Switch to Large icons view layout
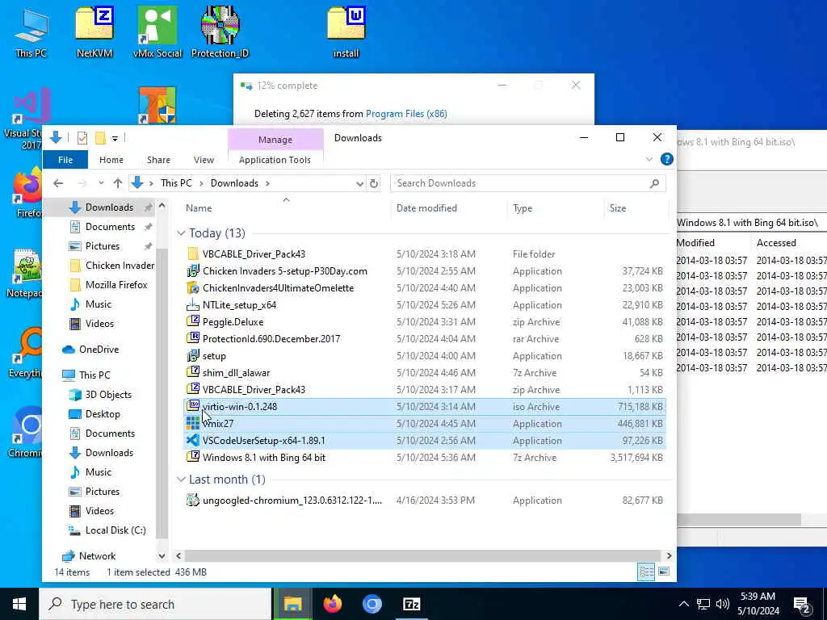Screen dimensions: 827x620 coord(664,572)
